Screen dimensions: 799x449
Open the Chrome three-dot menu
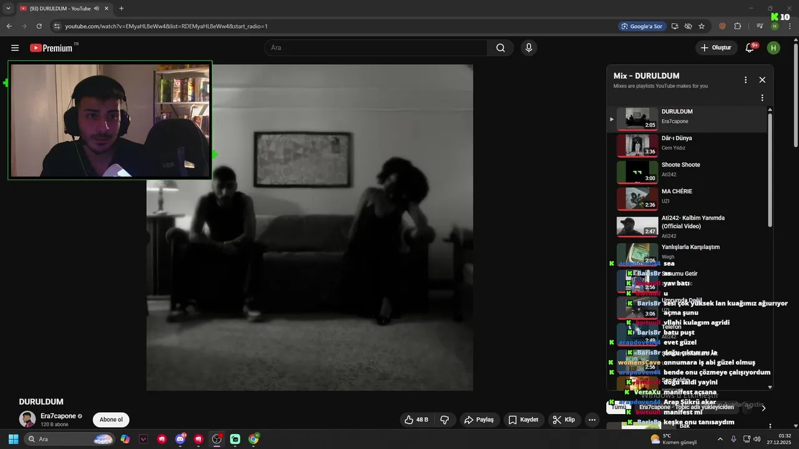point(789,26)
